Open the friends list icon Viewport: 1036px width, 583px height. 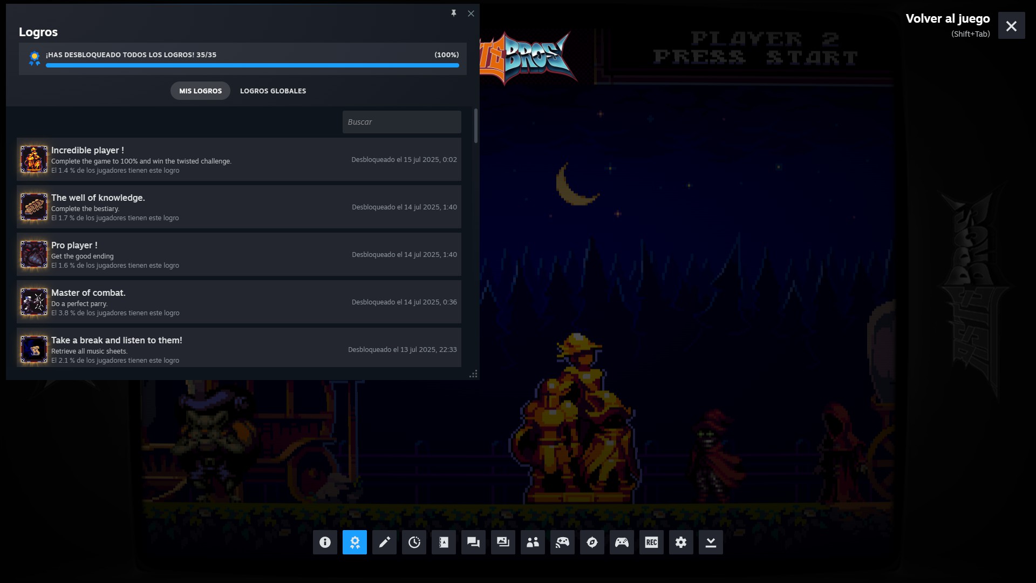533,542
